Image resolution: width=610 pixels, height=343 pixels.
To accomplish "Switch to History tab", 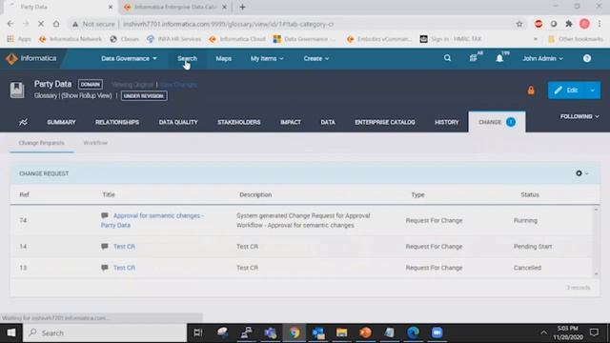I will (x=447, y=122).
